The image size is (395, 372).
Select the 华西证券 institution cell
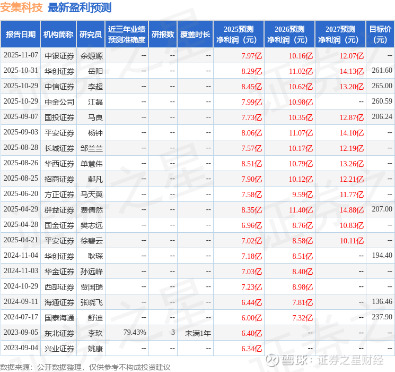59,163
